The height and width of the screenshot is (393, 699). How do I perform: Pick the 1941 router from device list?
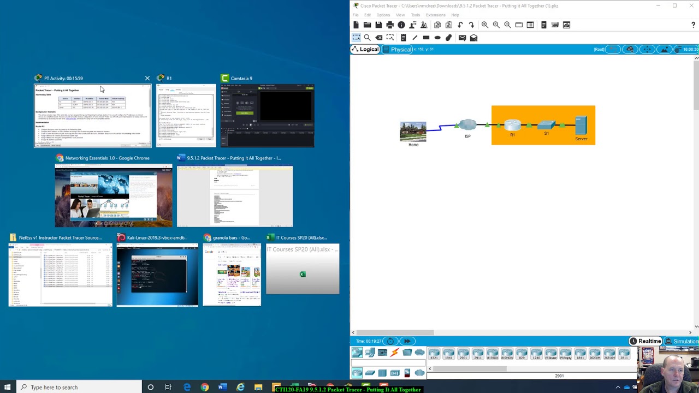click(449, 354)
